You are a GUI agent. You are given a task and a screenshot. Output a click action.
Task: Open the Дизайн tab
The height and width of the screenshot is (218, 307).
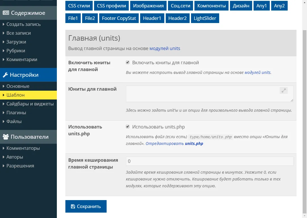pos(241,5)
